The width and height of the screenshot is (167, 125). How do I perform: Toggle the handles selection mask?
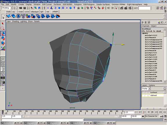coord(70,8)
